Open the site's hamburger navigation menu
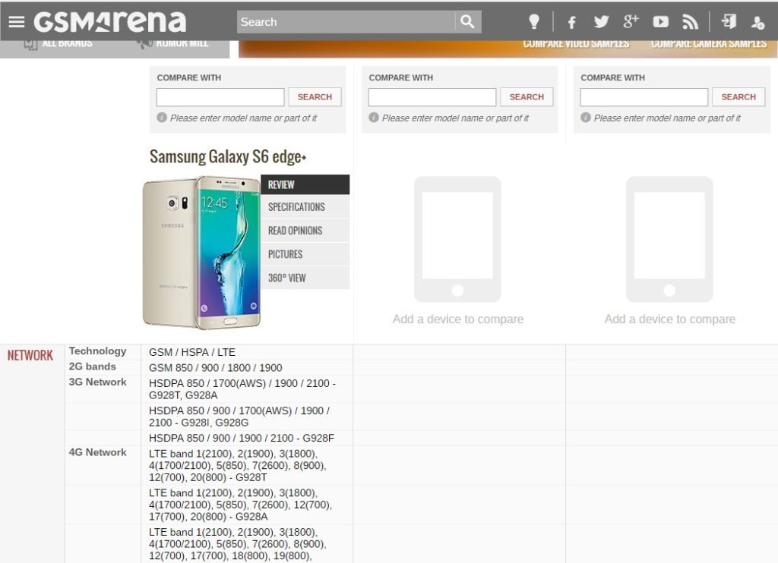 click(17, 20)
